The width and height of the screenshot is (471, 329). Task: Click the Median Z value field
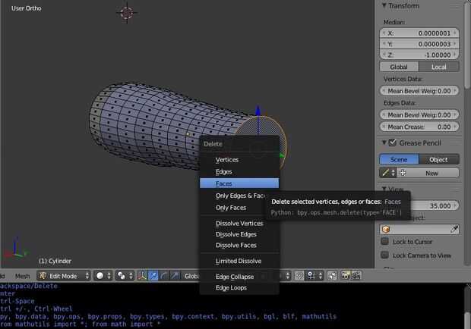[x=419, y=55]
